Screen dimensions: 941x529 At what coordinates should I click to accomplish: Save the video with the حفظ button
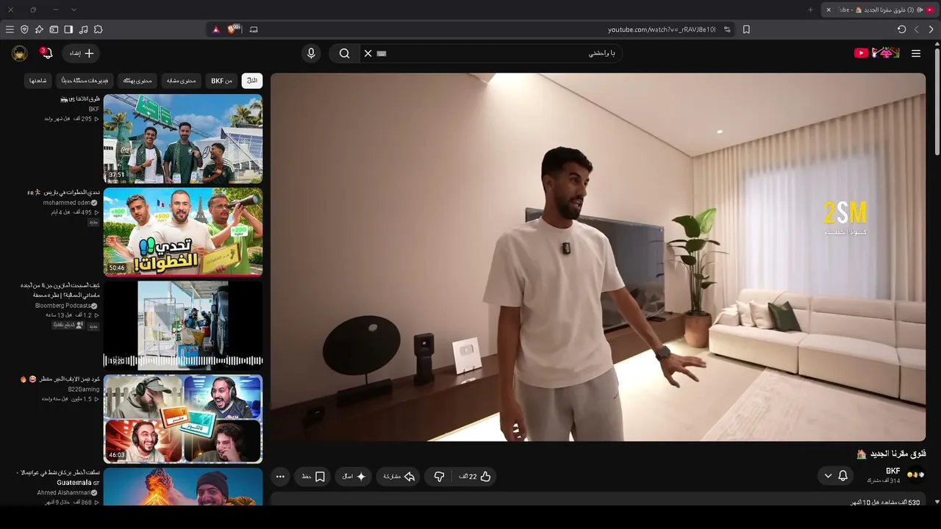(313, 476)
